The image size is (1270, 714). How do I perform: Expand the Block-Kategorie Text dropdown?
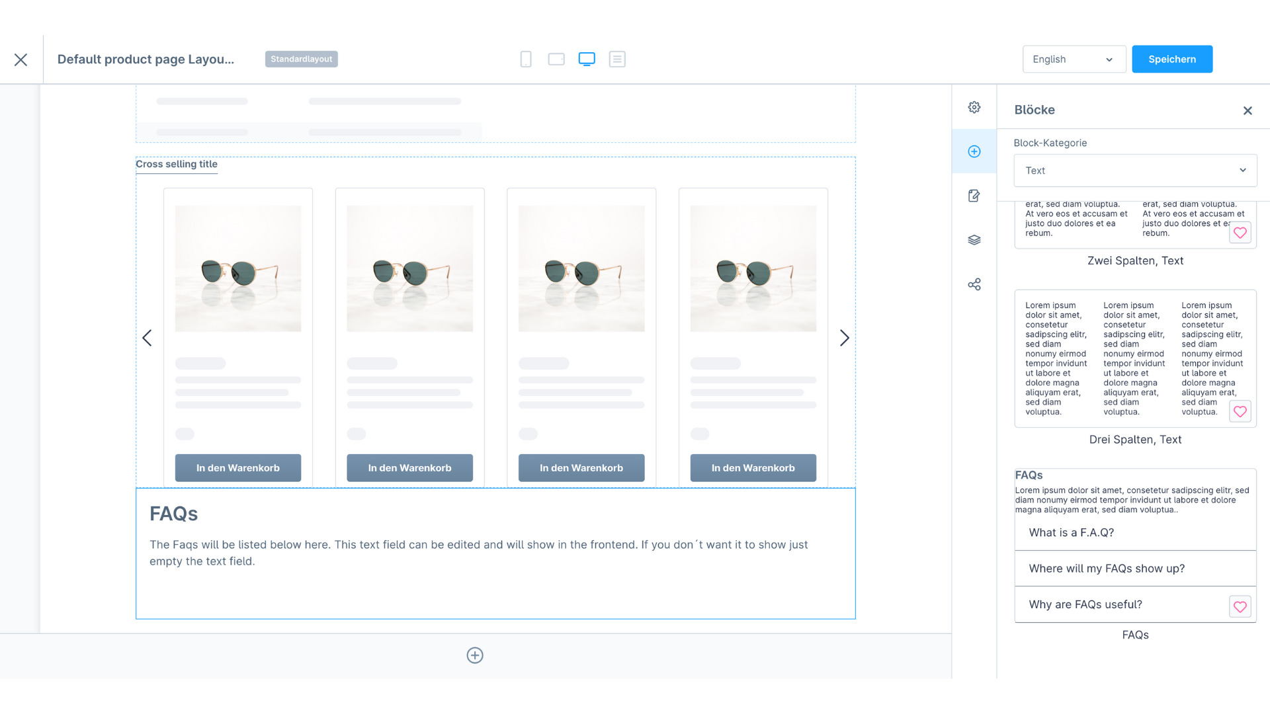(x=1135, y=171)
